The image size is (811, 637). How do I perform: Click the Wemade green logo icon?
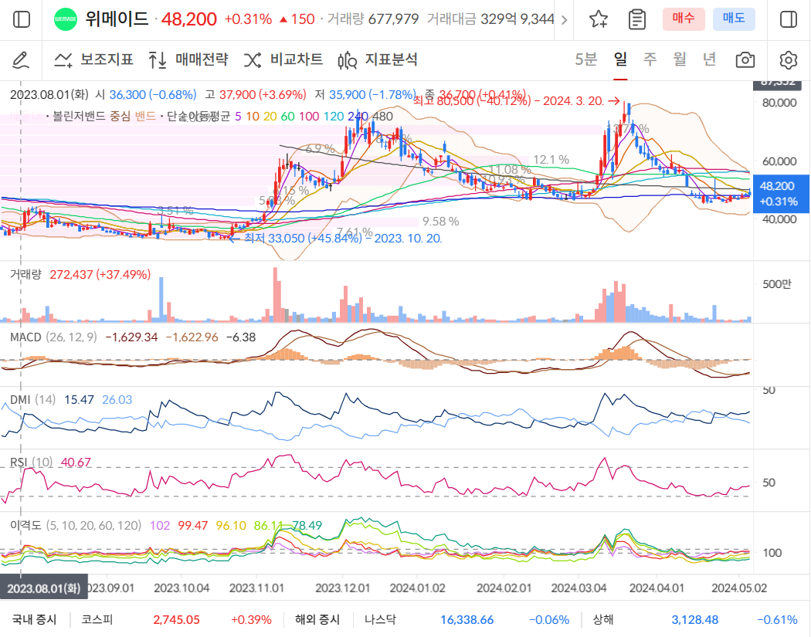tap(65, 19)
